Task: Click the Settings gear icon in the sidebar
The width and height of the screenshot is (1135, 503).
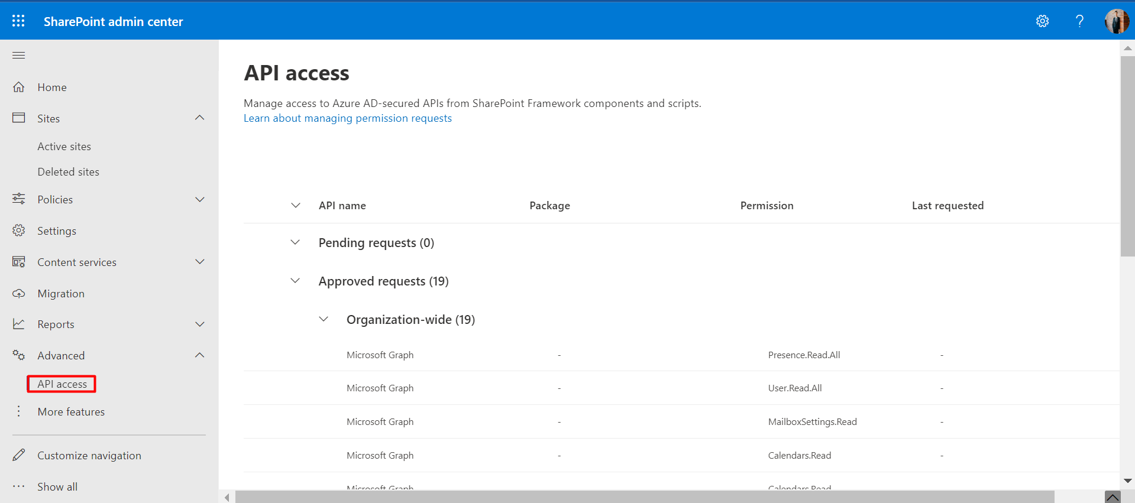Action: coord(19,231)
